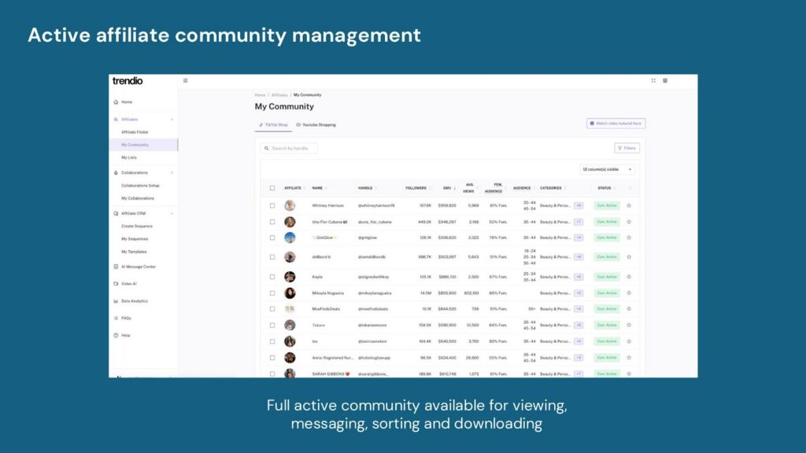
Task: Click the Watch video tutorial here button
Action: 616,123
